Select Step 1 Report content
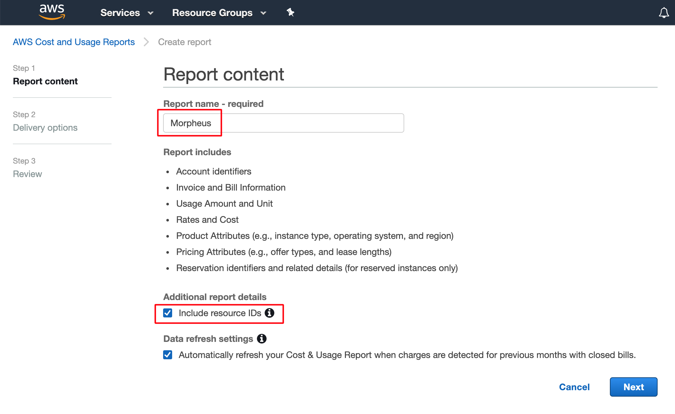Image resolution: width=675 pixels, height=414 pixels. pos(45,81)
